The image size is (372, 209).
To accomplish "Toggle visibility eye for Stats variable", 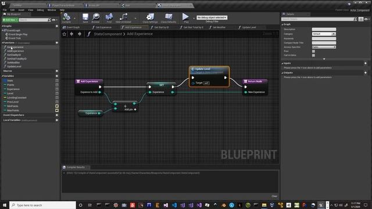I will [57, 81].
